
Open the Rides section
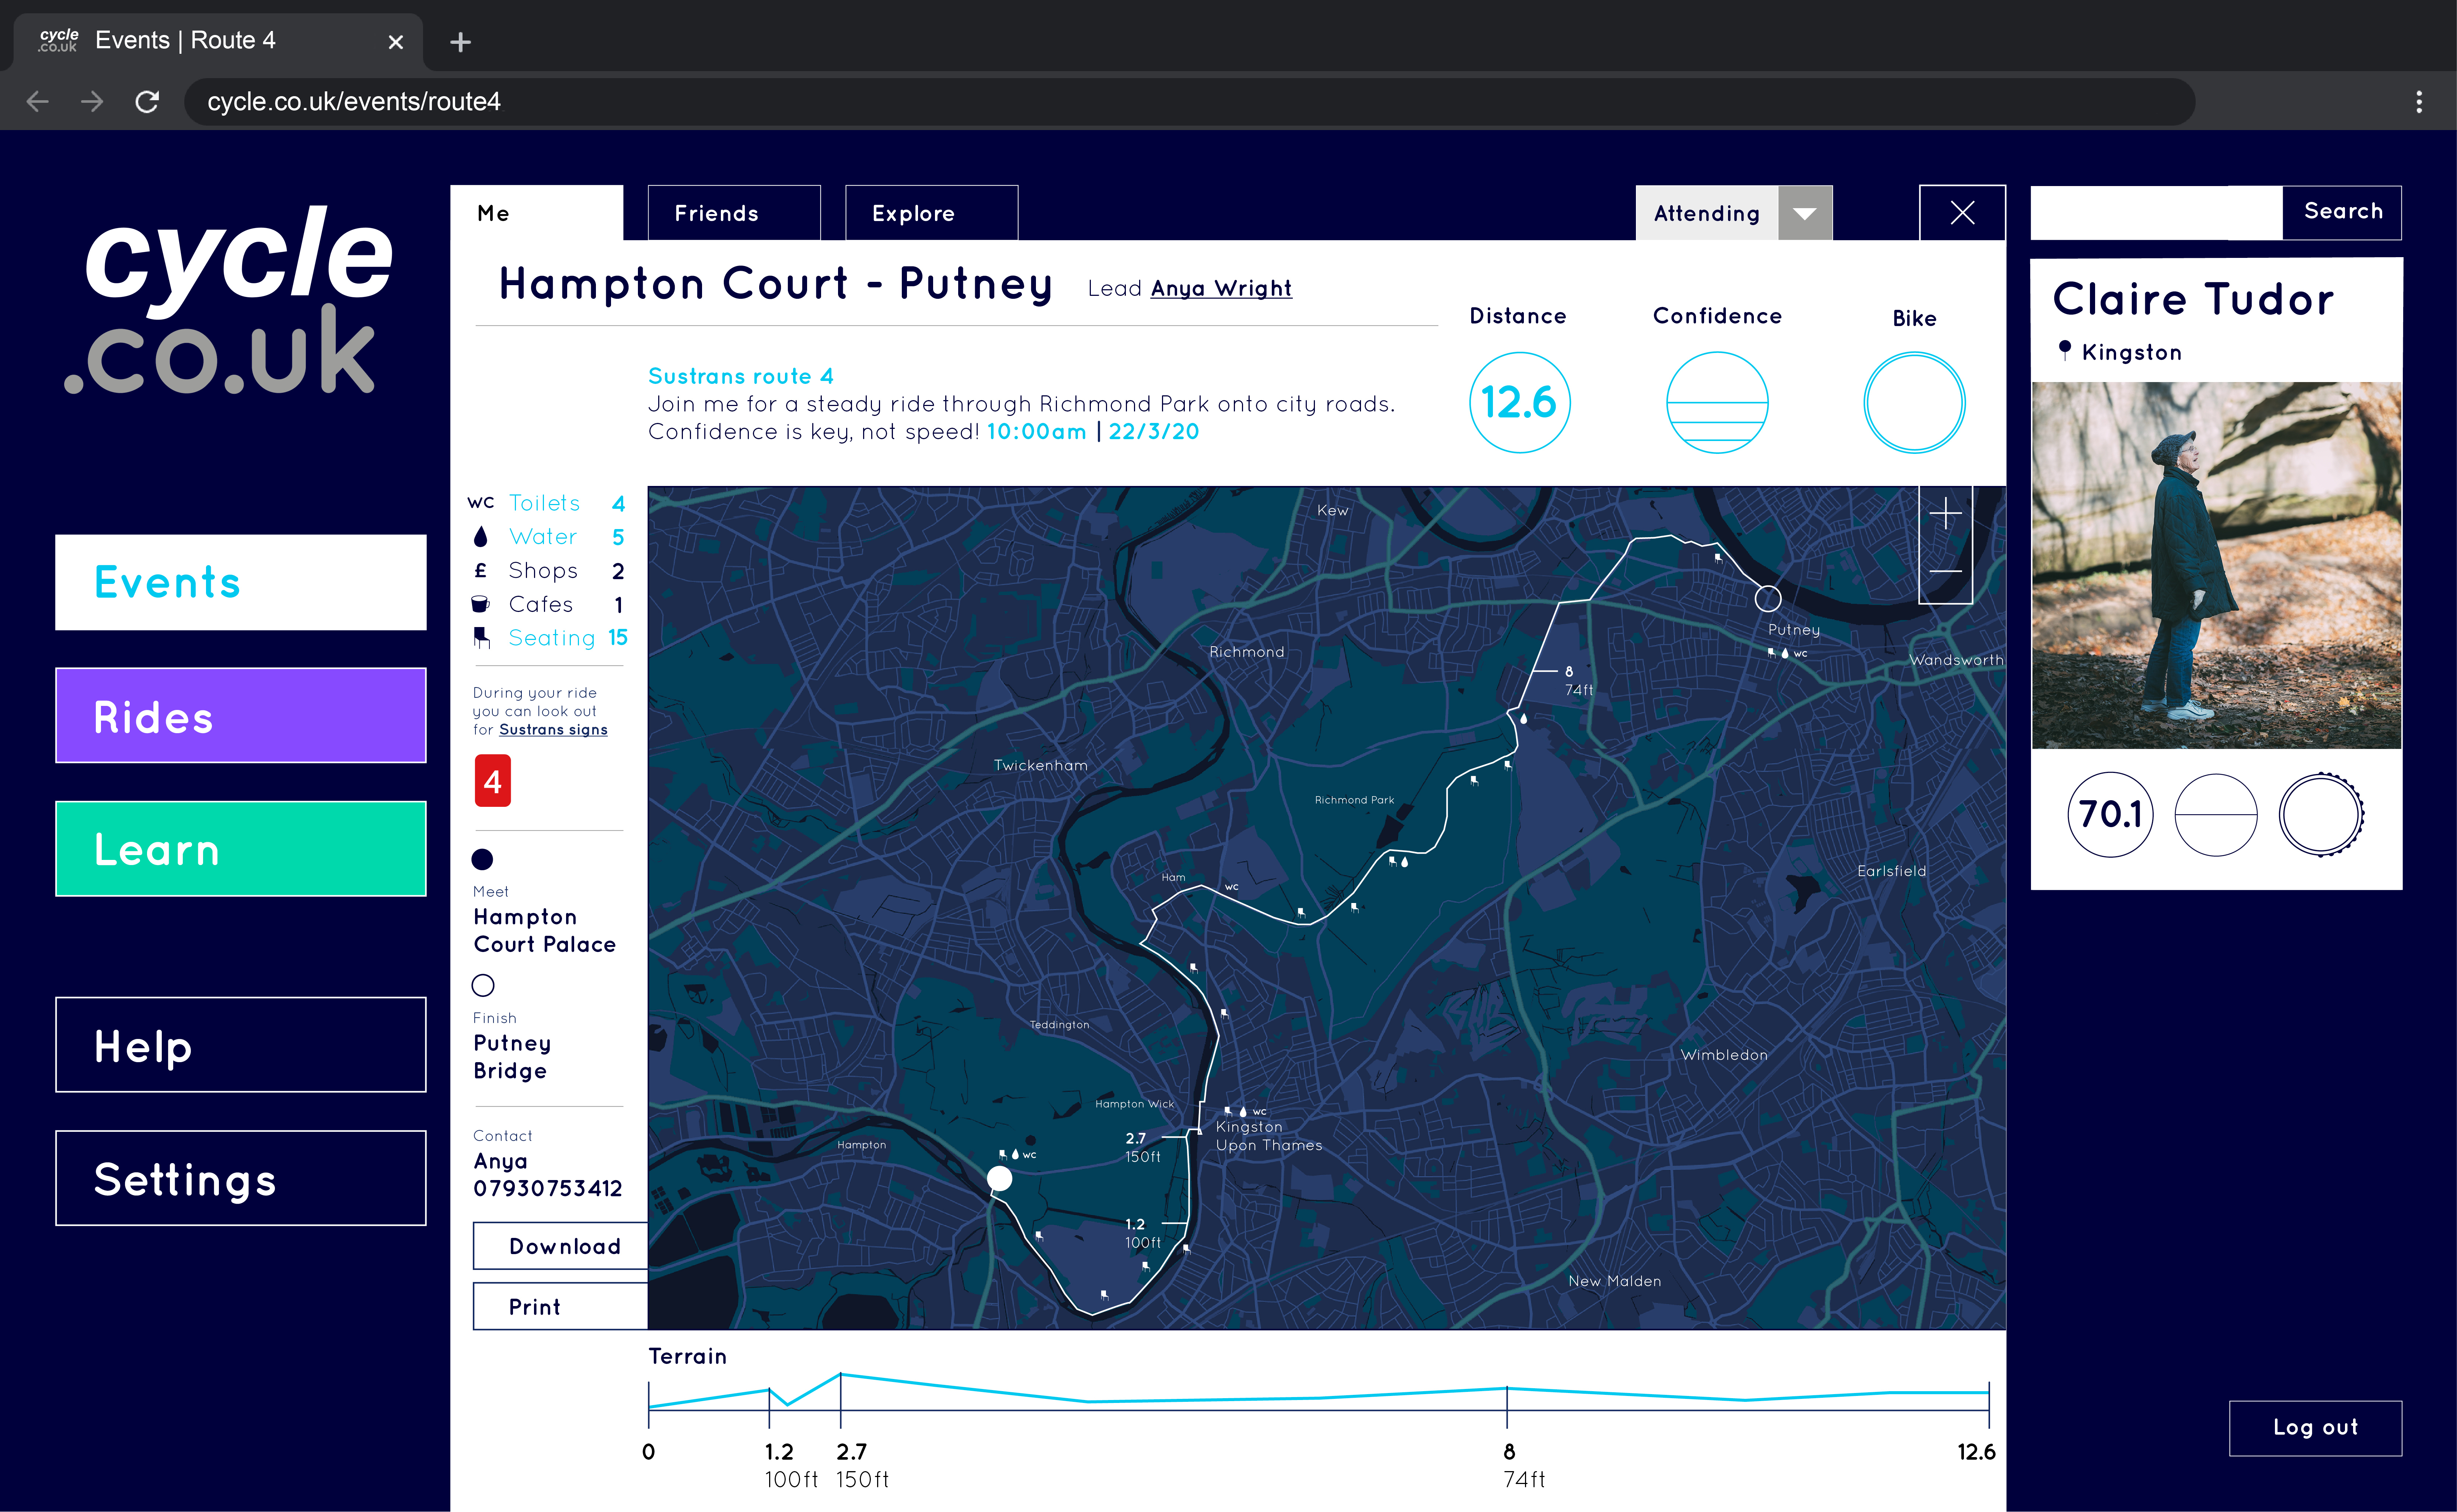(x=241, y=716)
